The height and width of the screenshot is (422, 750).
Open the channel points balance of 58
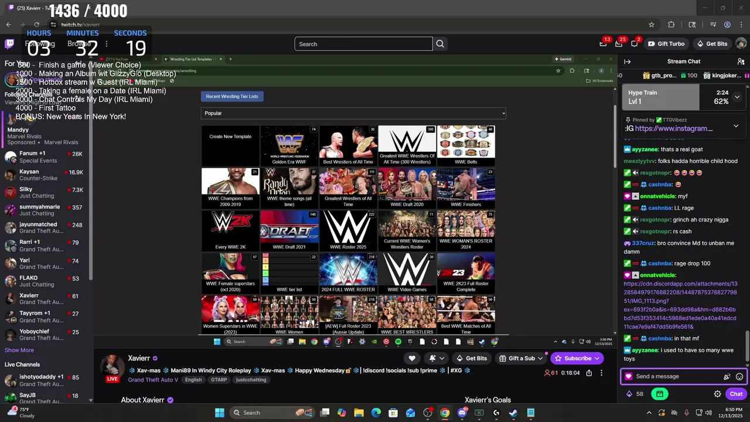[x=635, y=394]
